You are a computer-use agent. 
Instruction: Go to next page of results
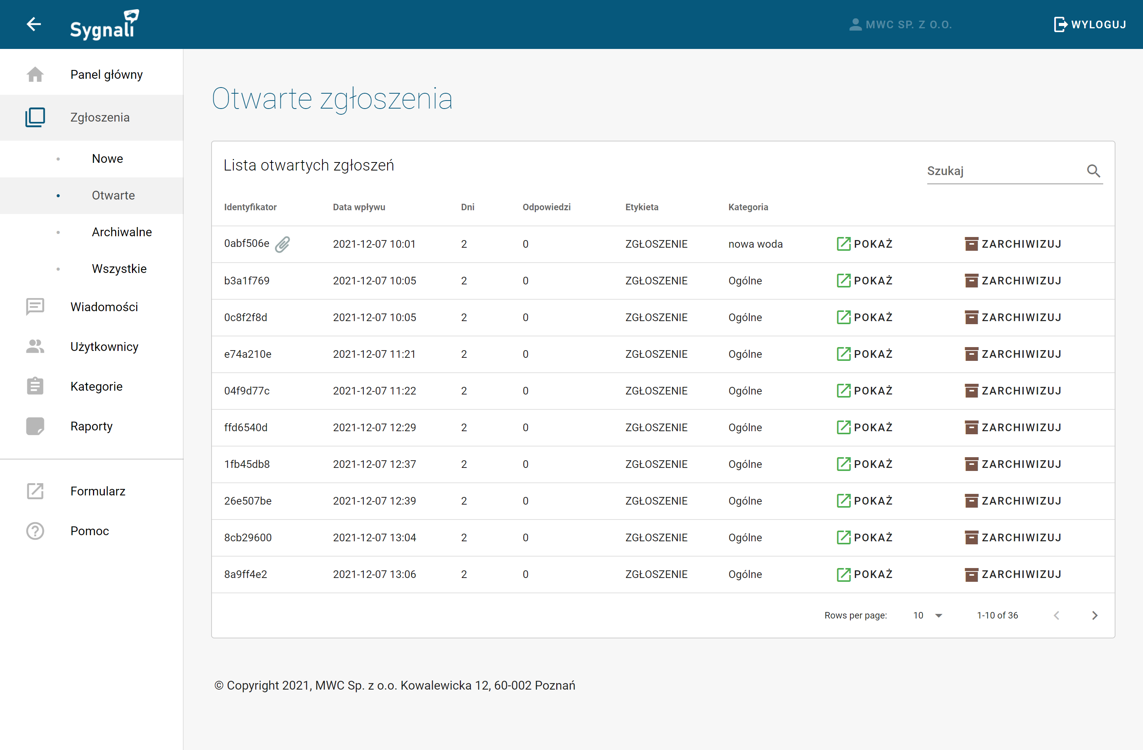[x=1094, y=615]
